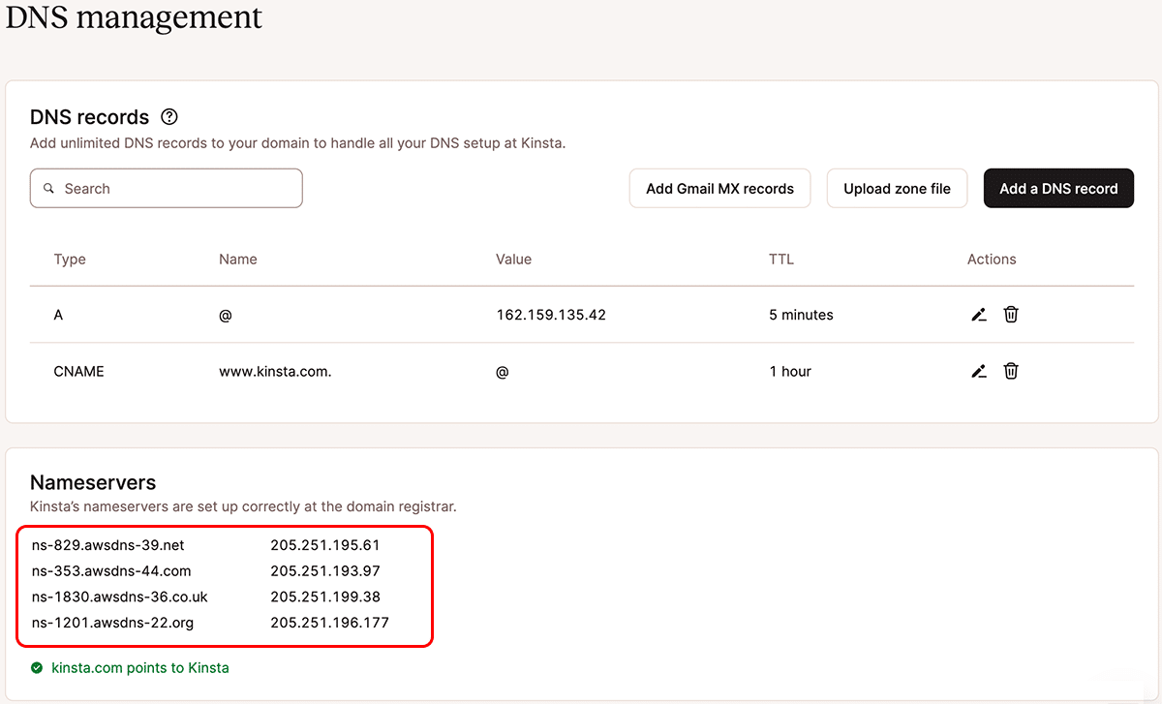Click nameserver IP 205.251.193.97

tap(325, 571)
